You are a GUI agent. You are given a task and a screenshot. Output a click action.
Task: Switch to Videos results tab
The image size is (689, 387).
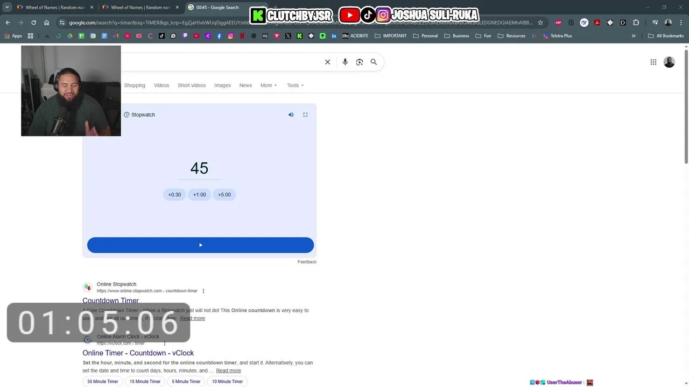point(161,85)
